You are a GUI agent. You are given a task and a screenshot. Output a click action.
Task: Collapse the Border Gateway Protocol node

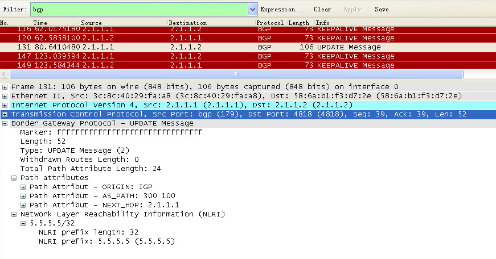click(x=5, y=124)
